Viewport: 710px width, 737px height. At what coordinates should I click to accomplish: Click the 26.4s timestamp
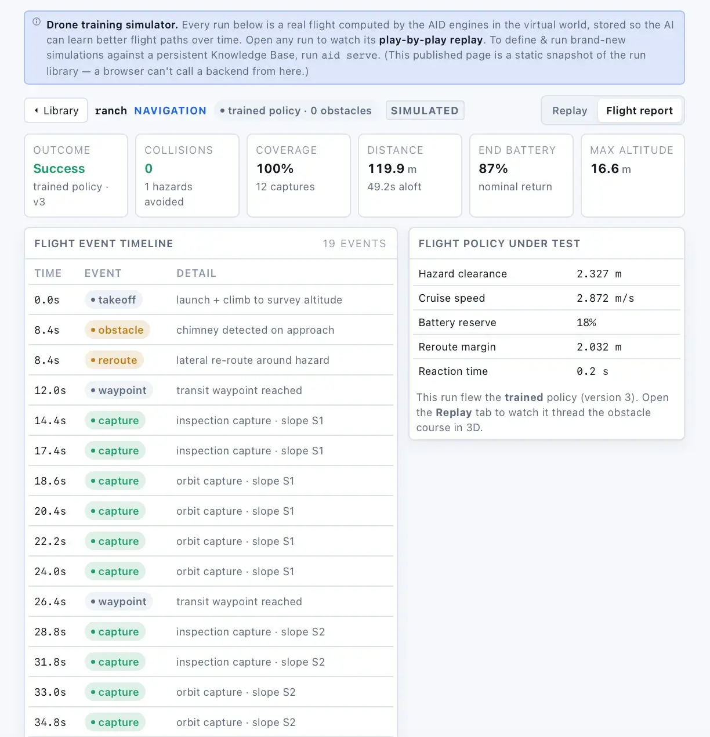point(50,601)
